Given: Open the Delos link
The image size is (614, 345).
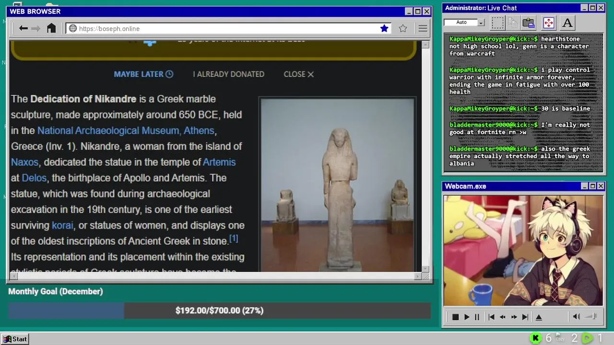Looking at the screenshot, I should [x=34, y=178].
